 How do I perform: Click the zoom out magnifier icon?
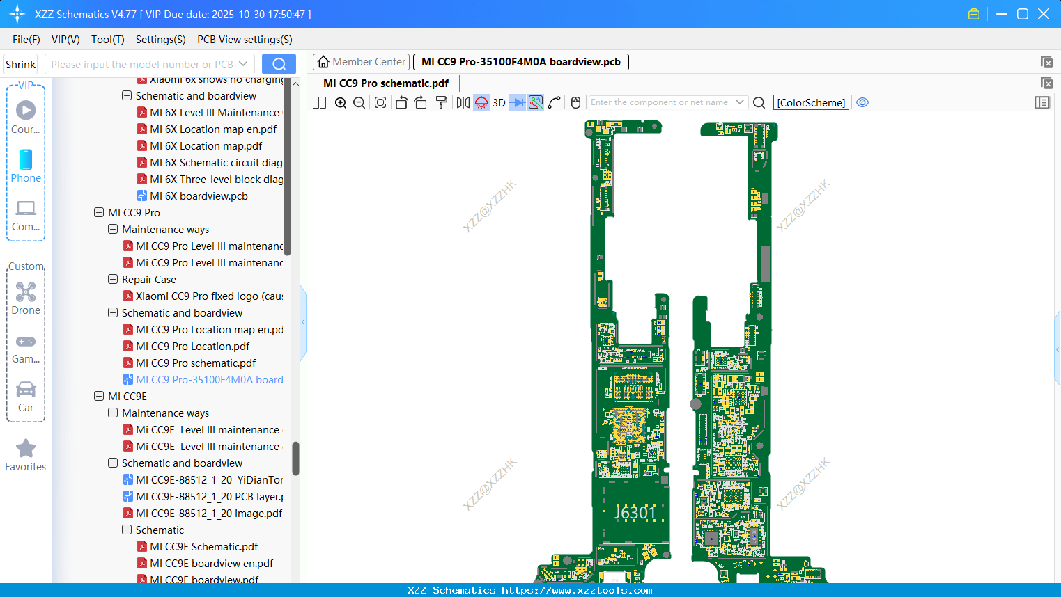(x=359, y=102)
